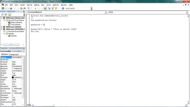This screenshot has width=190, height=107.
Task: Collapse the Modules folder node
Action: click(x=4, y=34)
